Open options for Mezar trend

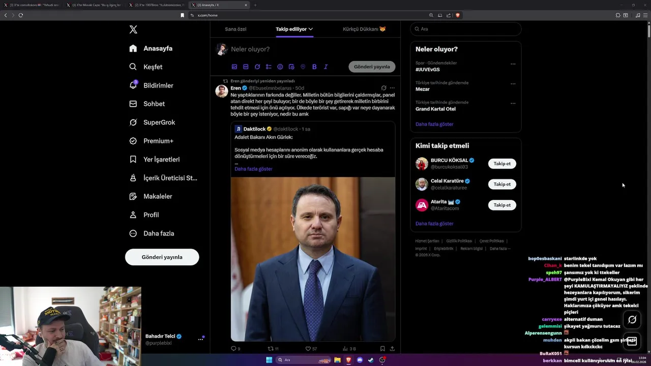point(513,83)
